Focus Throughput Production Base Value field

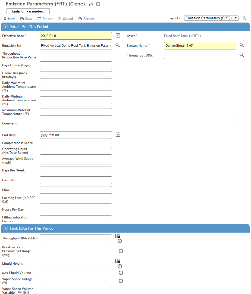76,55
